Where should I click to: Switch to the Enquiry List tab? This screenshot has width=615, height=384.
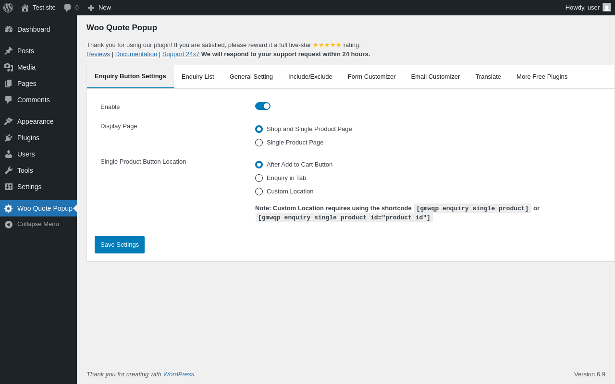[198, 77]
